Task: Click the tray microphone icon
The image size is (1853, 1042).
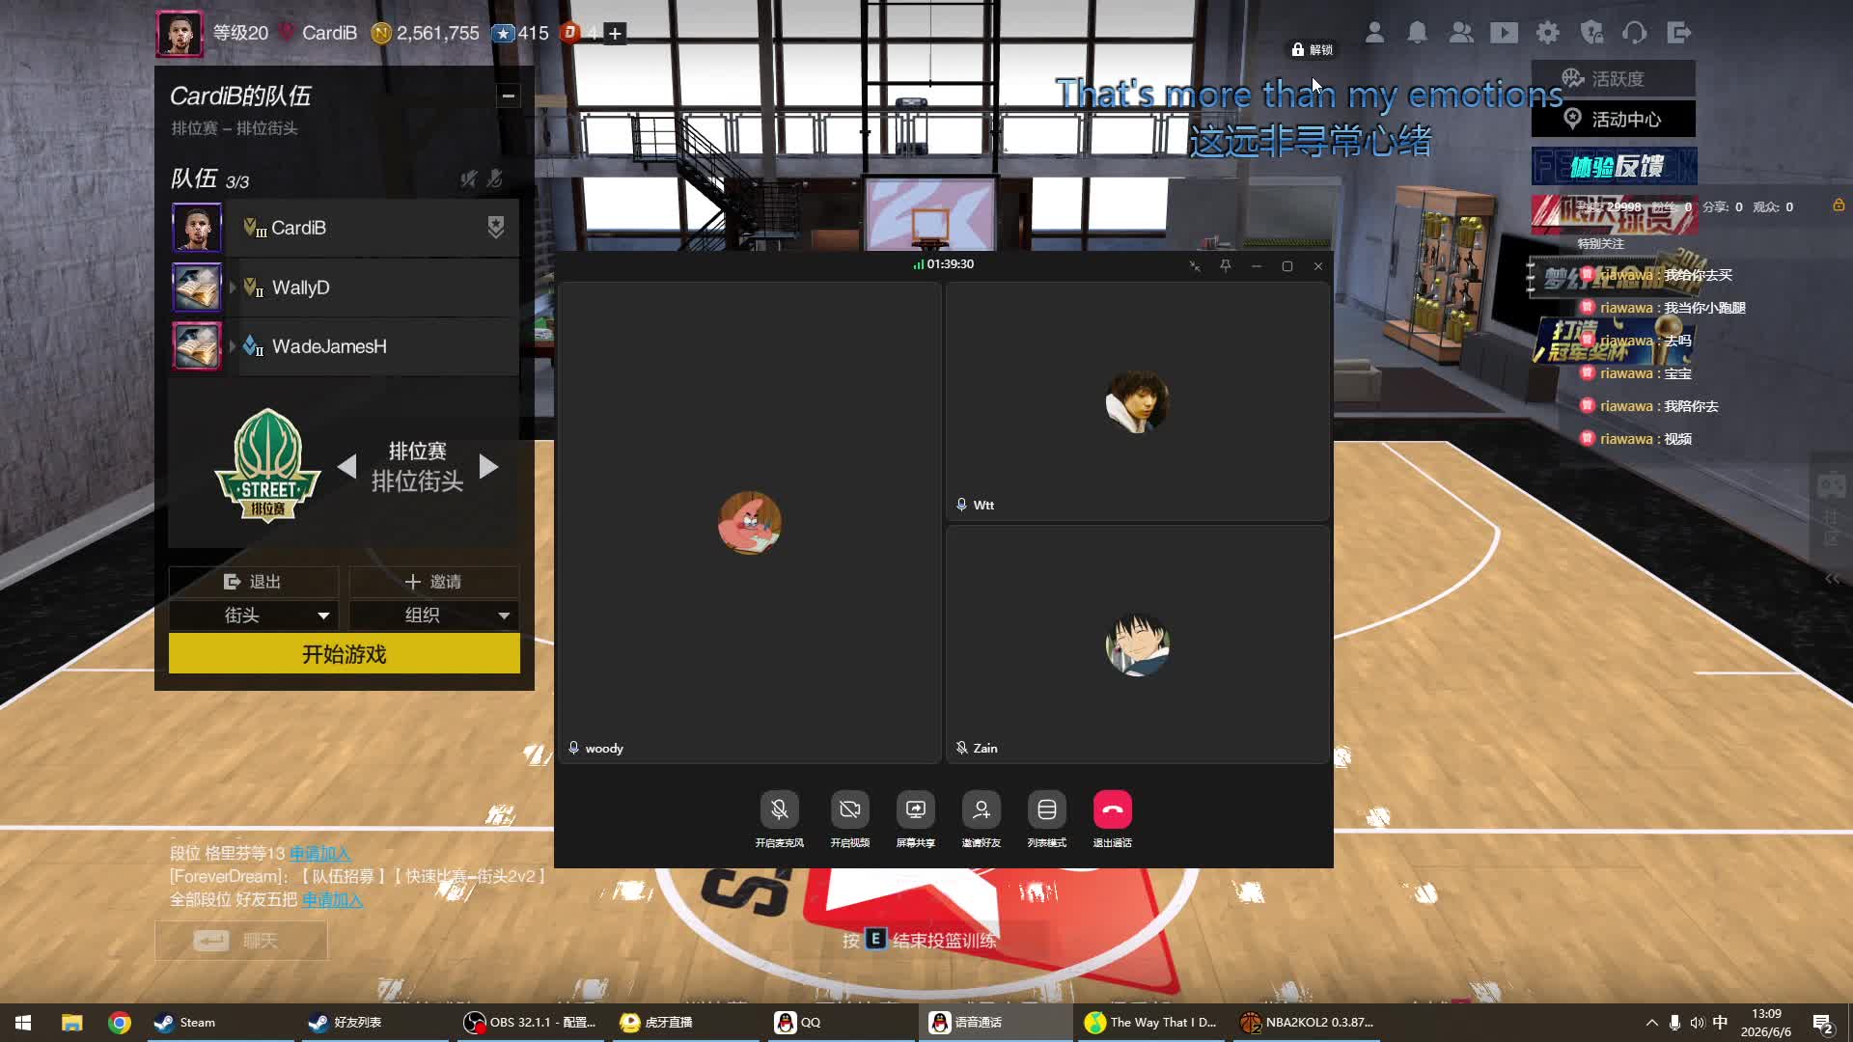Action: coord(1674,1023)
